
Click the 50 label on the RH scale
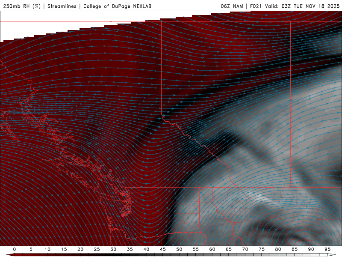tap(179, 249)
